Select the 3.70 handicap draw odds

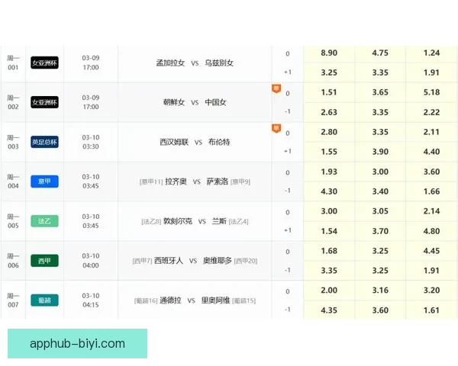380,231
